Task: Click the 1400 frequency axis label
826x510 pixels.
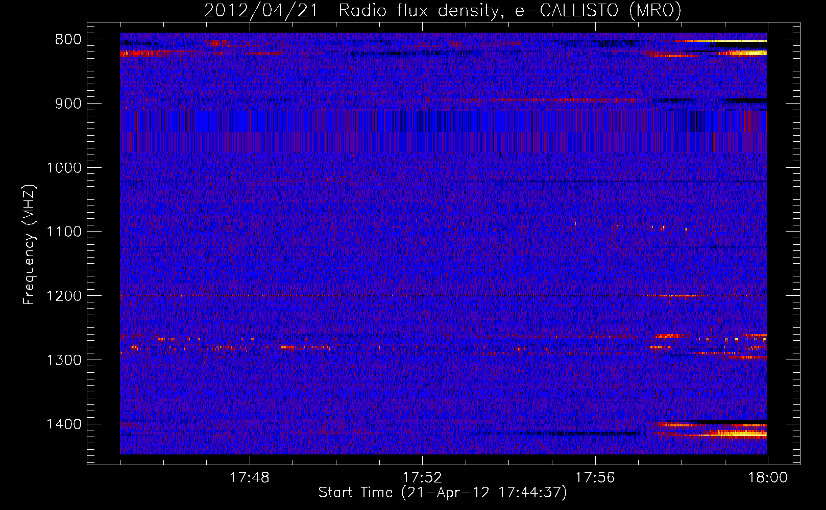Action: pyautogui.click(x=64, y=424)
